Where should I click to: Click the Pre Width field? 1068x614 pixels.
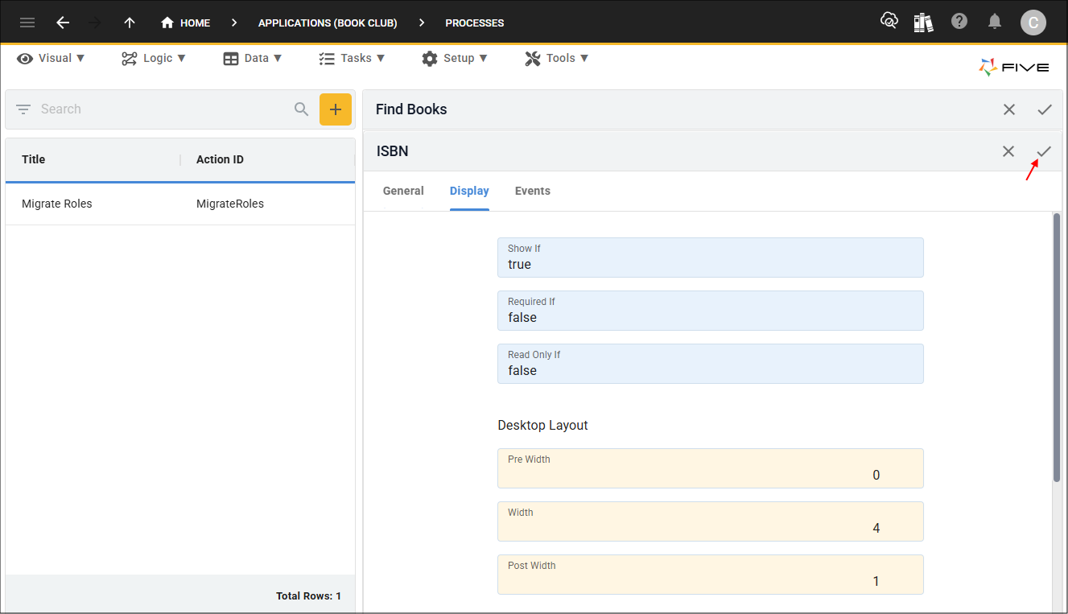pyautogui.click(x=711, y=468)
